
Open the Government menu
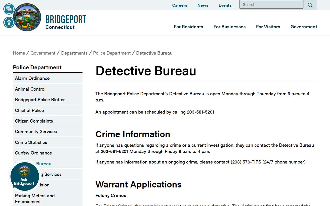pyautogui.click(x=304, y=27)
